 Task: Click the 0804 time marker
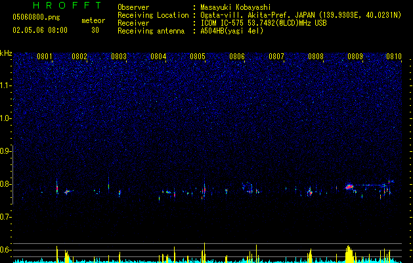pyautogui.click(x=158, y=57)
